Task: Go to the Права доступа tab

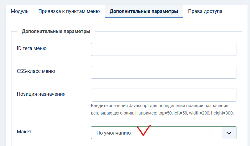Action: [205, 11]
